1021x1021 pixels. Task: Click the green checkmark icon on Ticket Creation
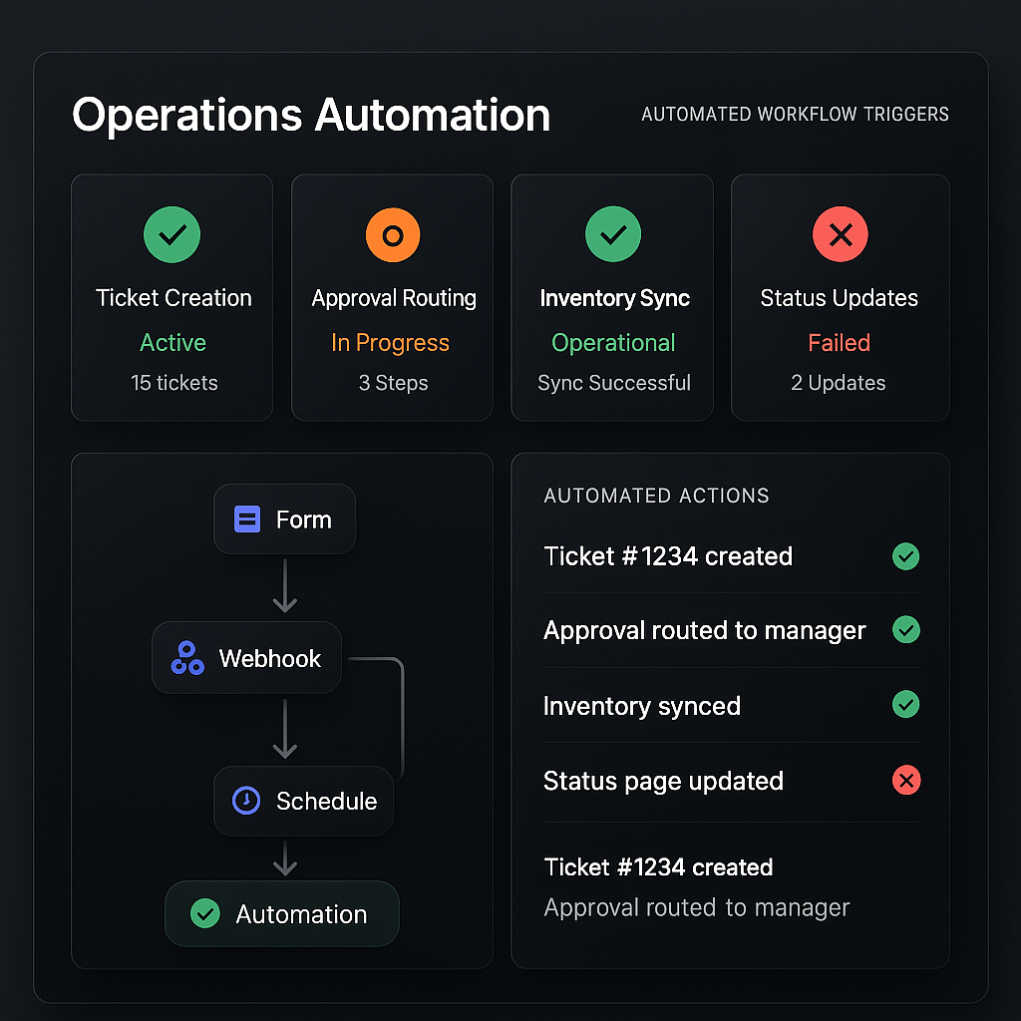click(172, 235)
